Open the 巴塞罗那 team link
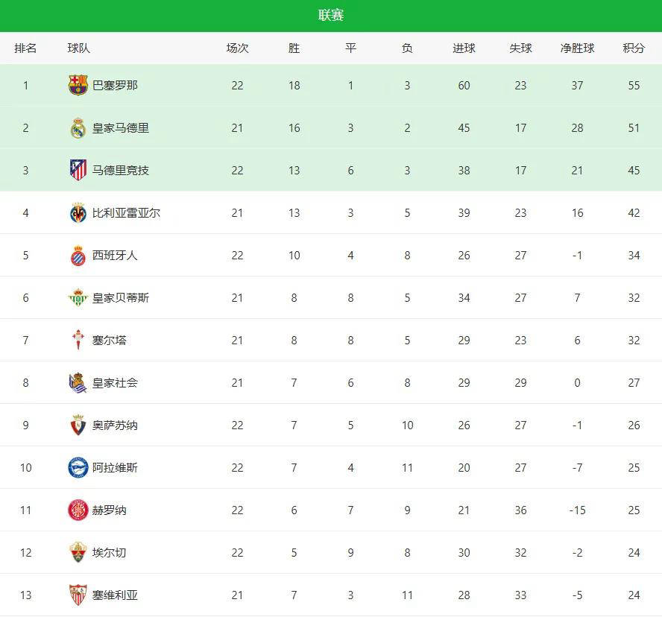The width and height of the screenshot is (662, 617). [x=115, y=85]
